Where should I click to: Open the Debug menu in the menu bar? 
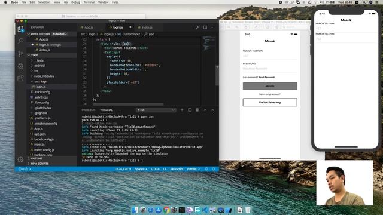pos(75,2)
